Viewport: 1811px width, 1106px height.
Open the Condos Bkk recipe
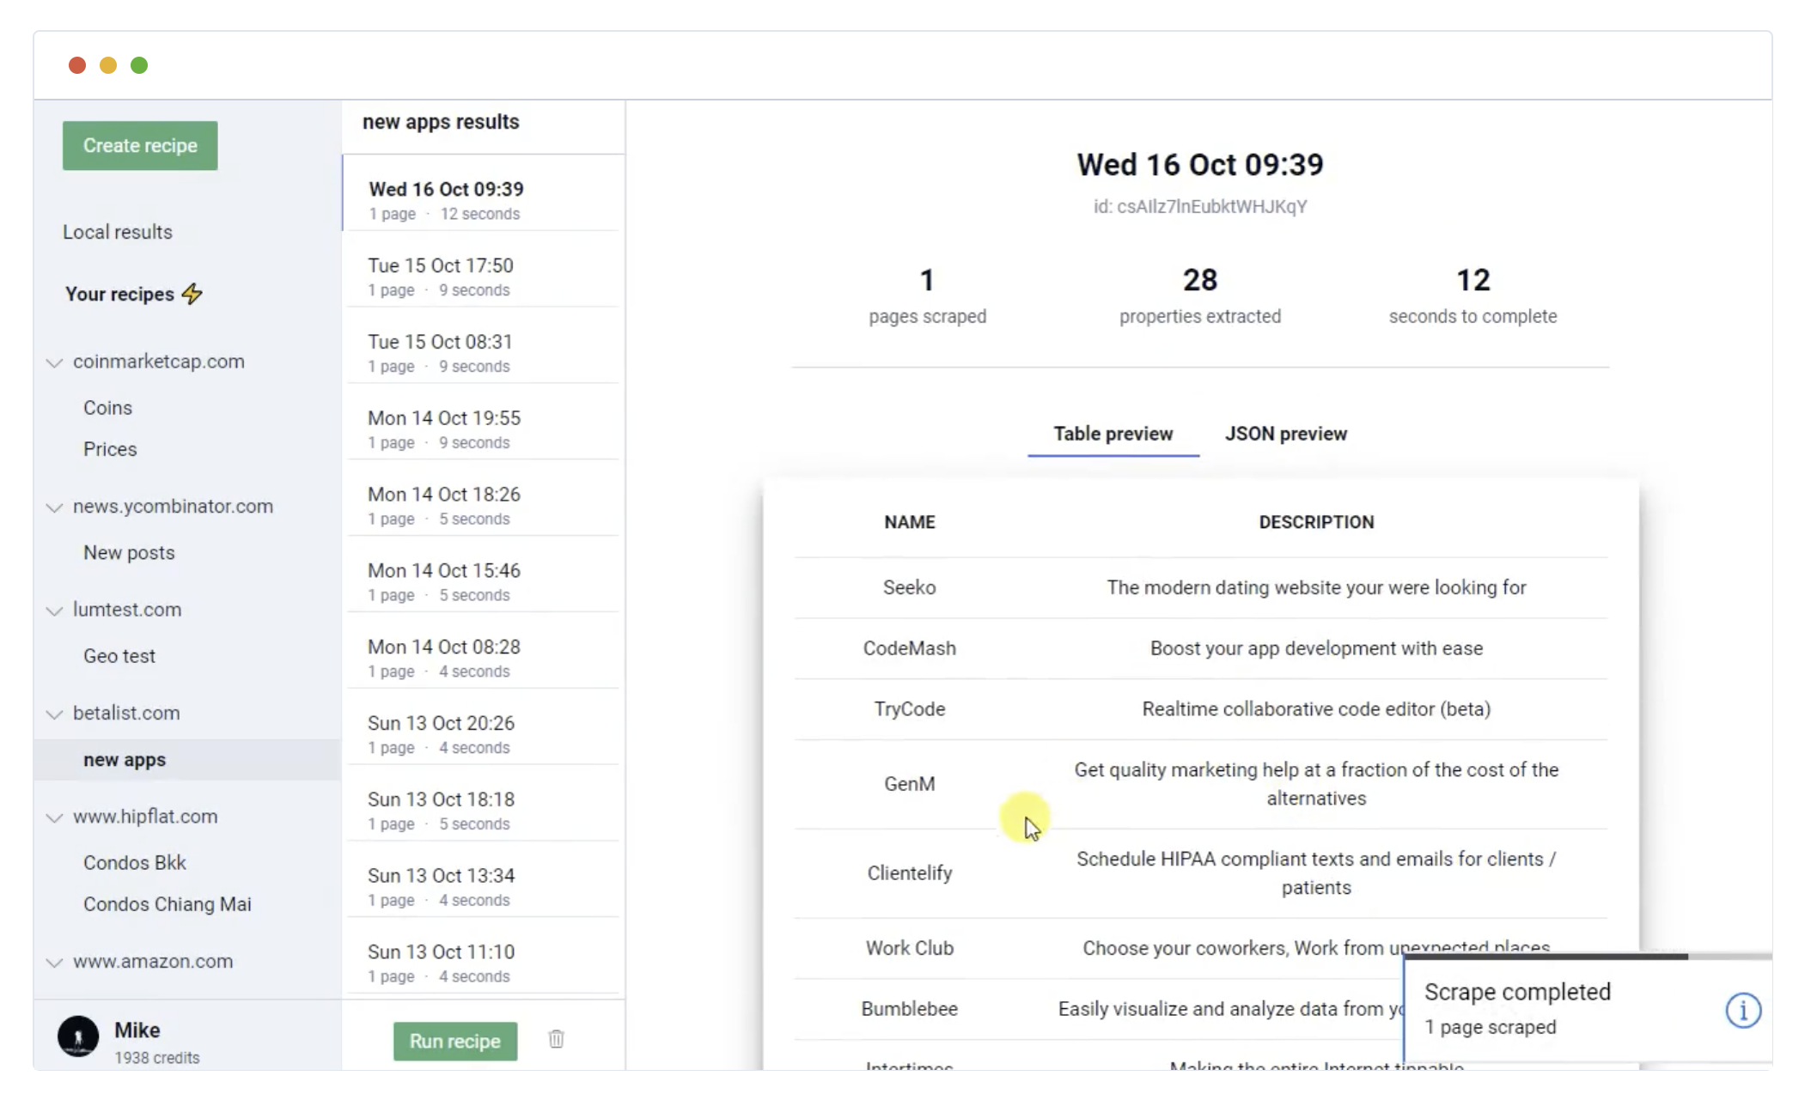(134, 863)
